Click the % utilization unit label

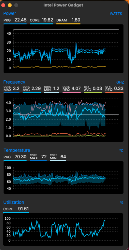coord(122,203)
